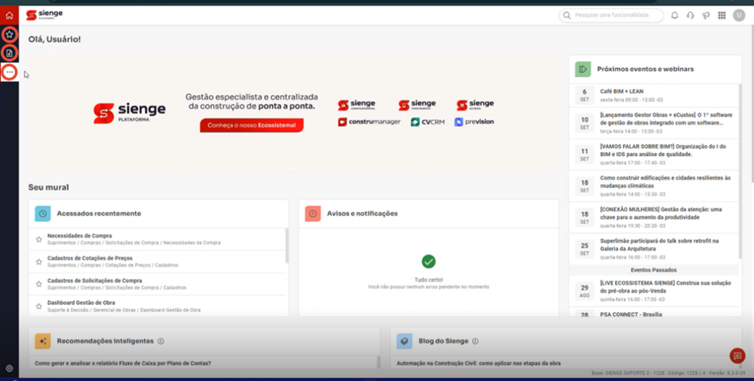Open 'Café BIM + LEAN' event
Image resolution: width=754 pixels, height=381 pixels.
(654, 96)
